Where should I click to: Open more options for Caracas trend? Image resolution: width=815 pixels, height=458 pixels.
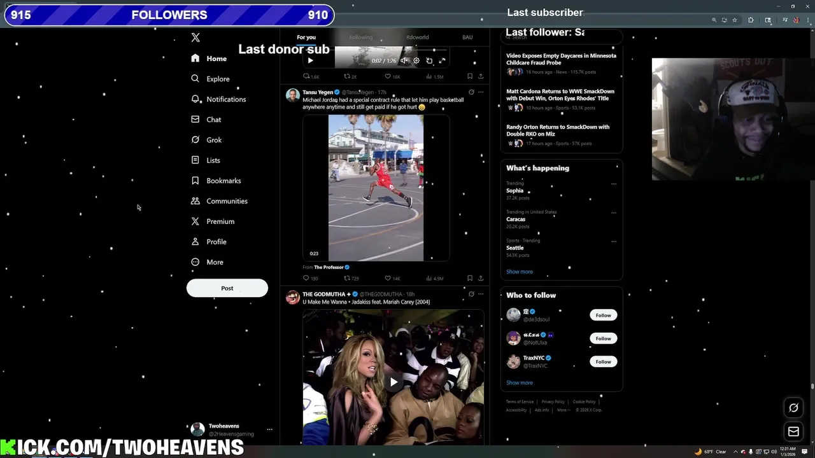pyautogui.click(x=614, y=212)
